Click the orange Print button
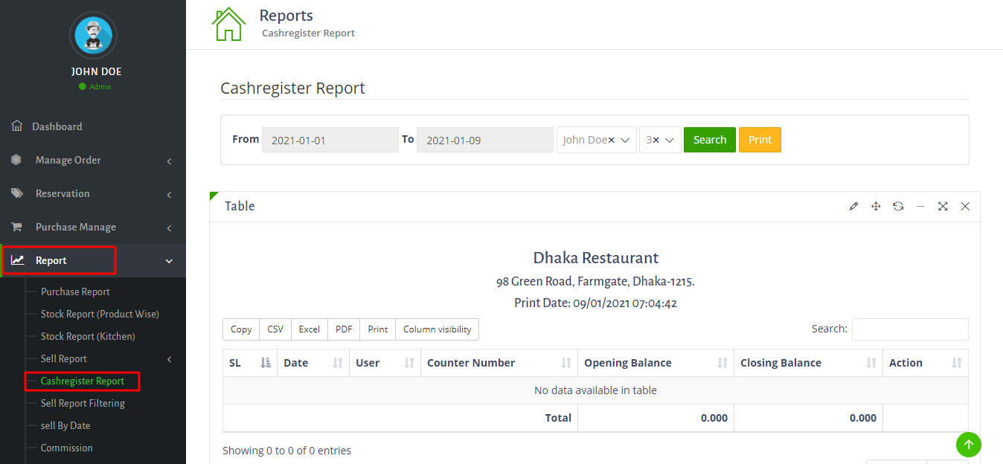The image size is (1003, 464). (x=760, y=140)
